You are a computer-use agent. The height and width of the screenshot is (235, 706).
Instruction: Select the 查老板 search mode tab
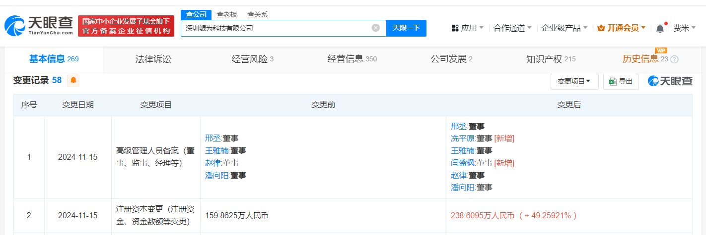point(227,14)
